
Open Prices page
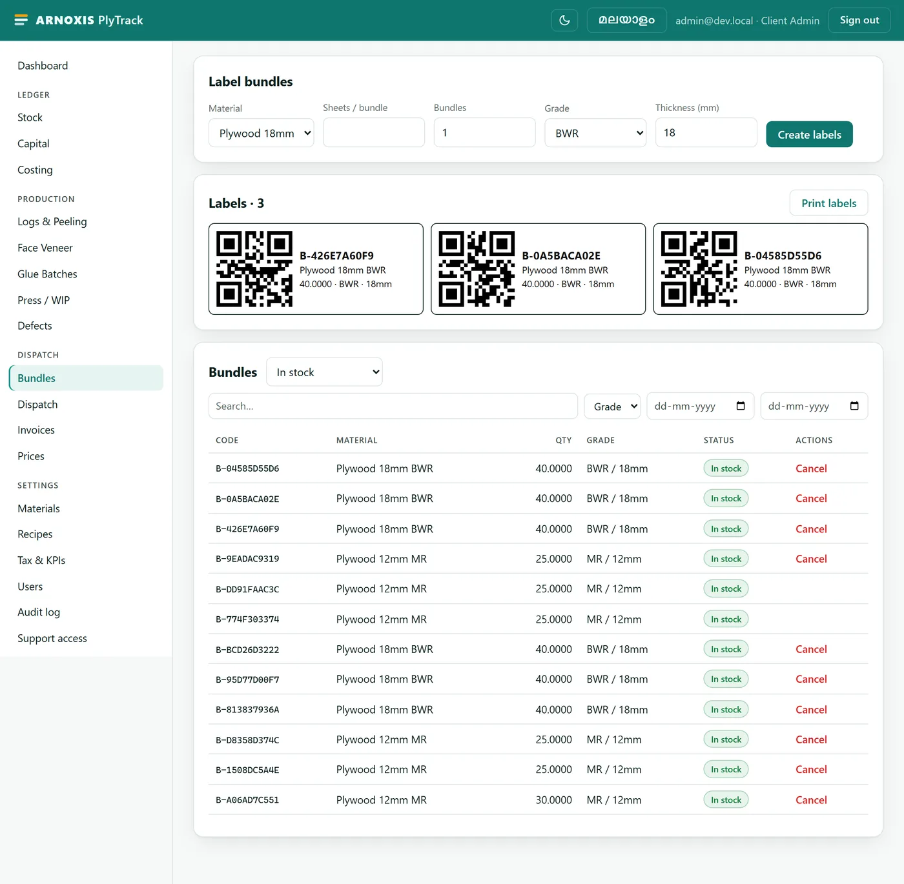tap(31, 456)
